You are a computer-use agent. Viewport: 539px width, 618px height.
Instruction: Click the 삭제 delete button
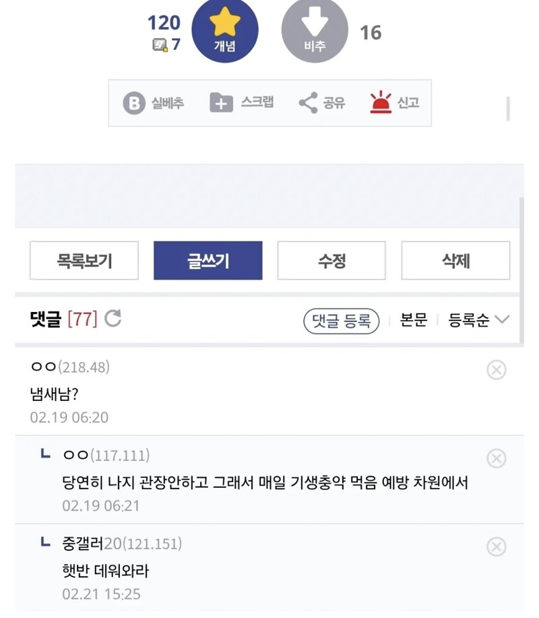click(x=455, y=261)
